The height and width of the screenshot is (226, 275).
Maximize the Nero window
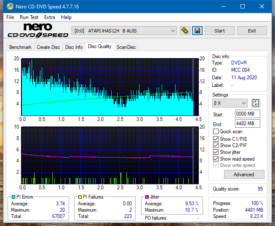pyautogui.click(x=243, y=6)
